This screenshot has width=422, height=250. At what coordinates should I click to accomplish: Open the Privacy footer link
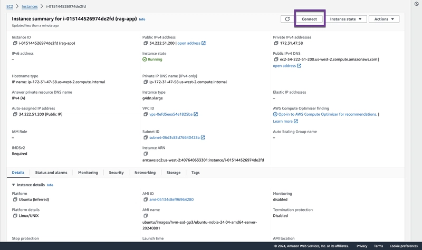point(362,246)
